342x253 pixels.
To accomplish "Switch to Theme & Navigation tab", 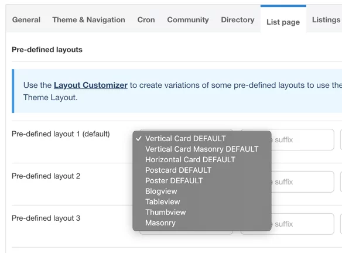I will point(88,20).
